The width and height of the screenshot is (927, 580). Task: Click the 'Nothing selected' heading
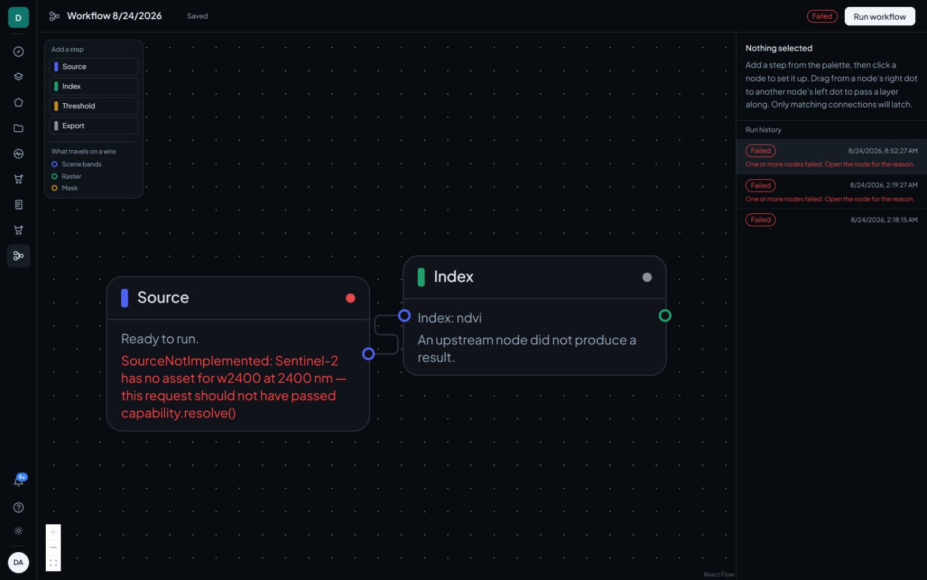click(x=779, y=48)
